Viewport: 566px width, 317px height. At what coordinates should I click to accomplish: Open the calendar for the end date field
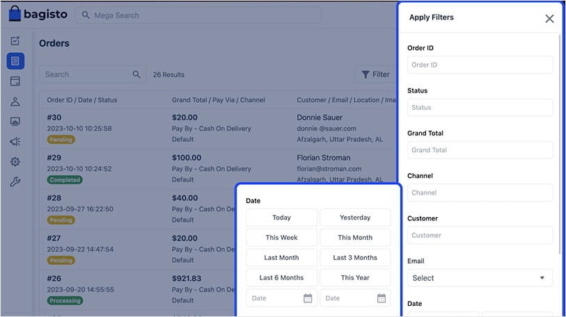tap(381, 298)
